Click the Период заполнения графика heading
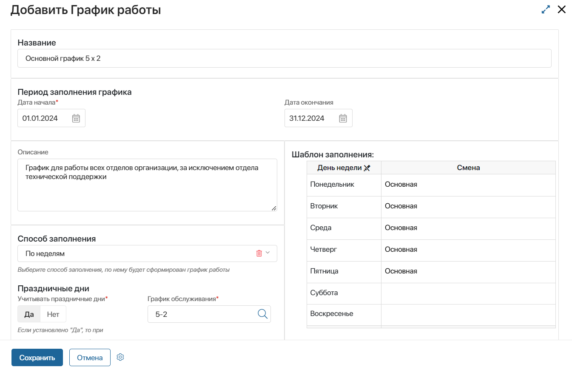This screenshot has width=572, height=370. click(74, 92)
